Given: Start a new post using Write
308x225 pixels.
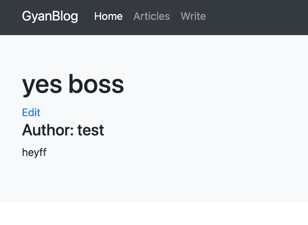Looking at the screenshot, I should click(x=193, y=16).
